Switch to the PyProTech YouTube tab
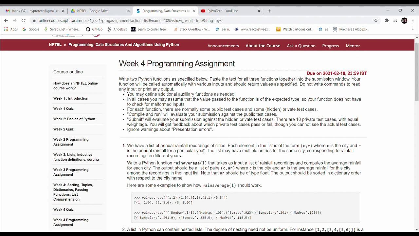The width and height of the screenshot is (419, 236). [230, 11]
